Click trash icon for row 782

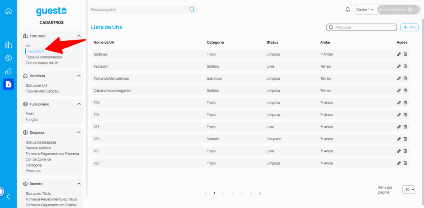405,139
